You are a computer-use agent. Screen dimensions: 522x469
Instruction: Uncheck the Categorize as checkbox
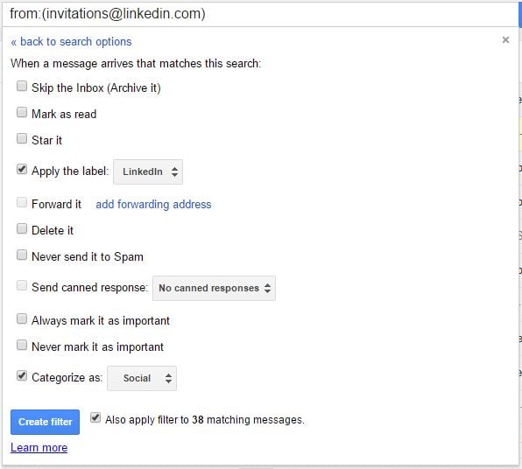coord(22,376)
